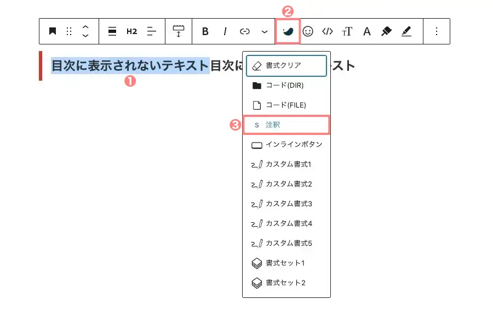Apply カスタム書式2
493x310 pixels.
pyautogui.click(x=286, y=184)
